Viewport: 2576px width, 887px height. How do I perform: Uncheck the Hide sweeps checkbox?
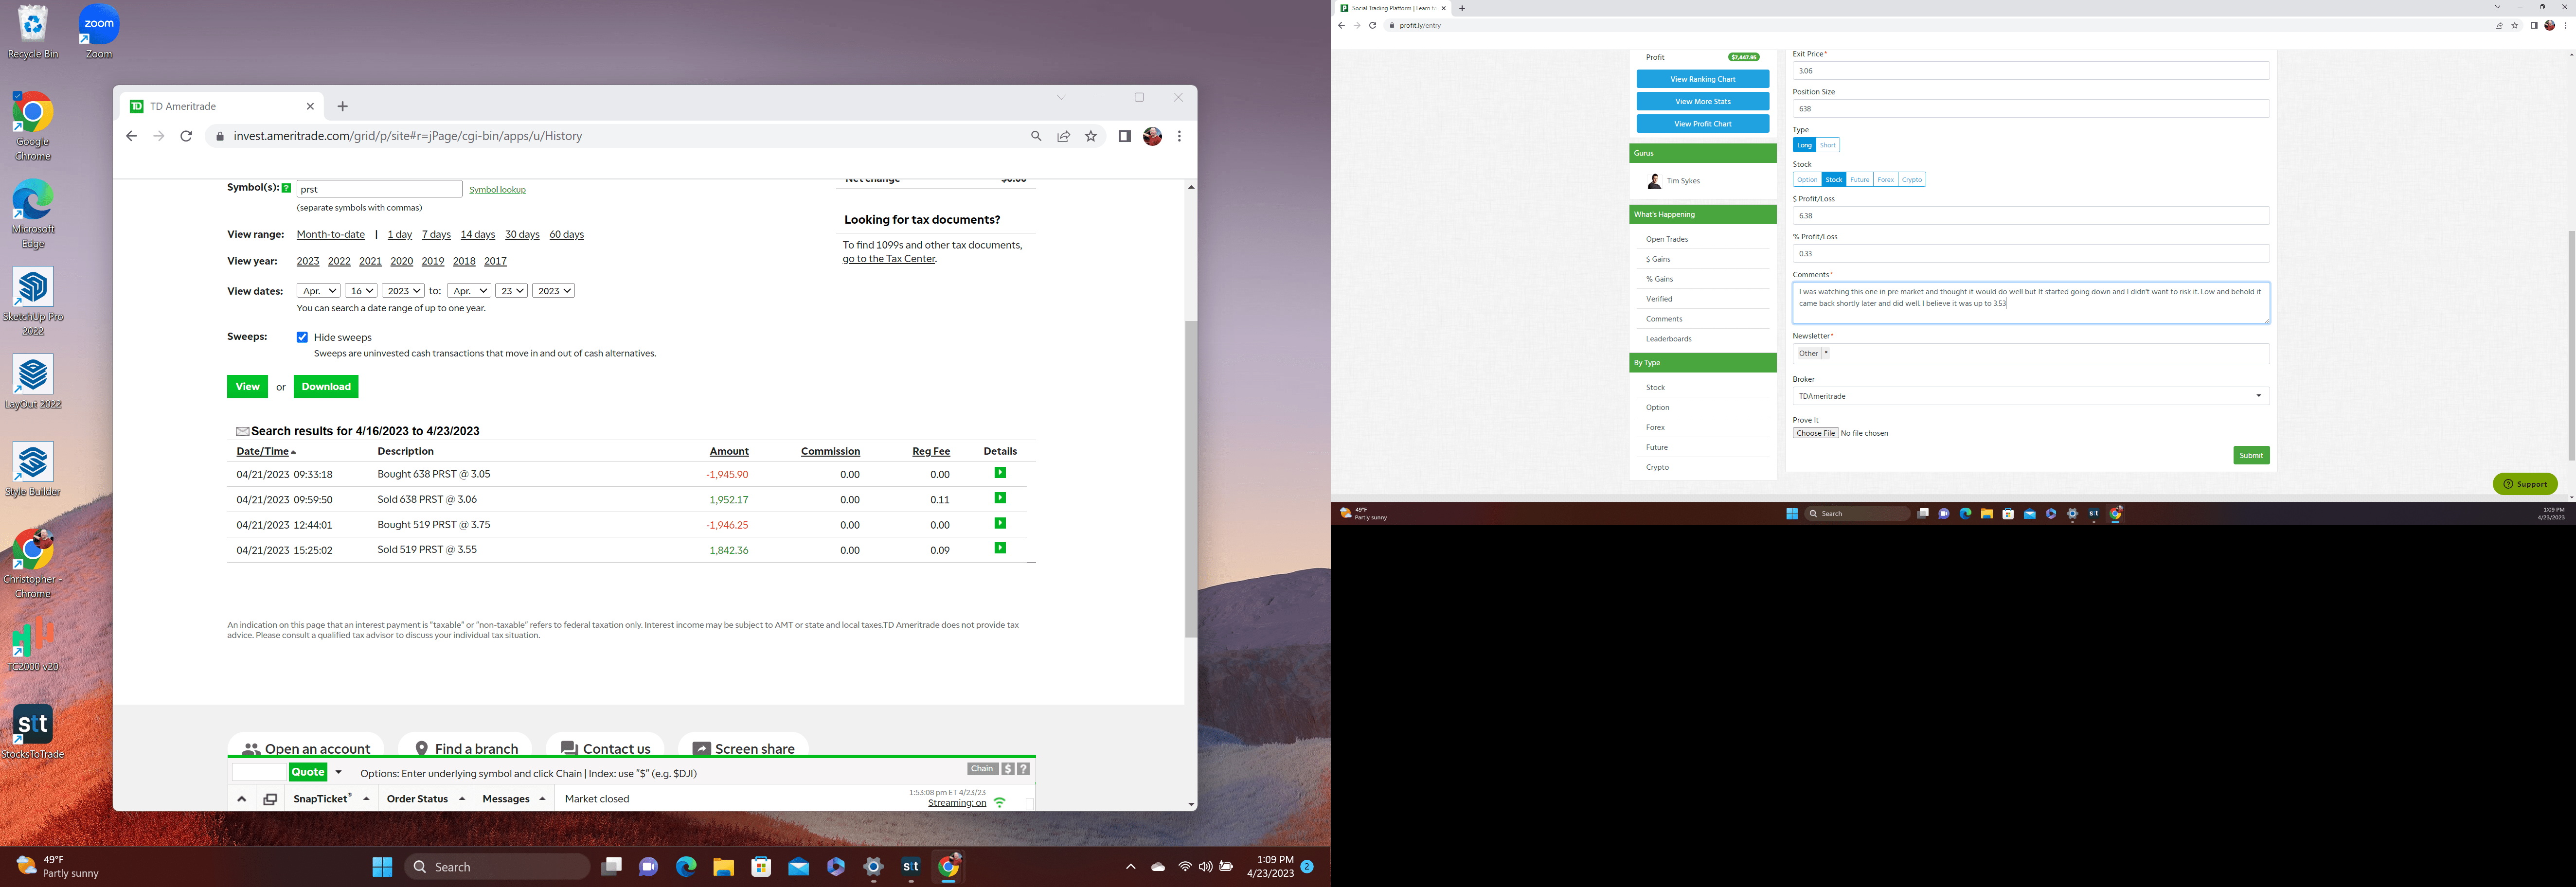point(302,337)
